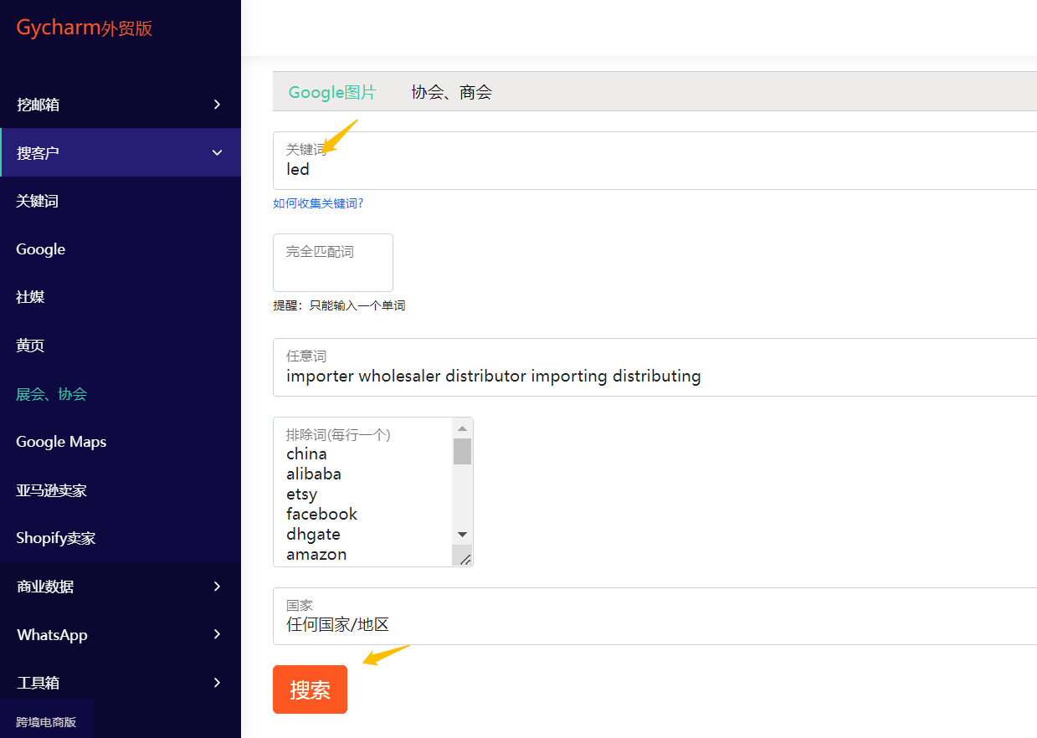The width and height of the screenshot is (1037, 738).
Task: Expand the 商业数据 menu chevron
Action: click(x=217, y=587)
